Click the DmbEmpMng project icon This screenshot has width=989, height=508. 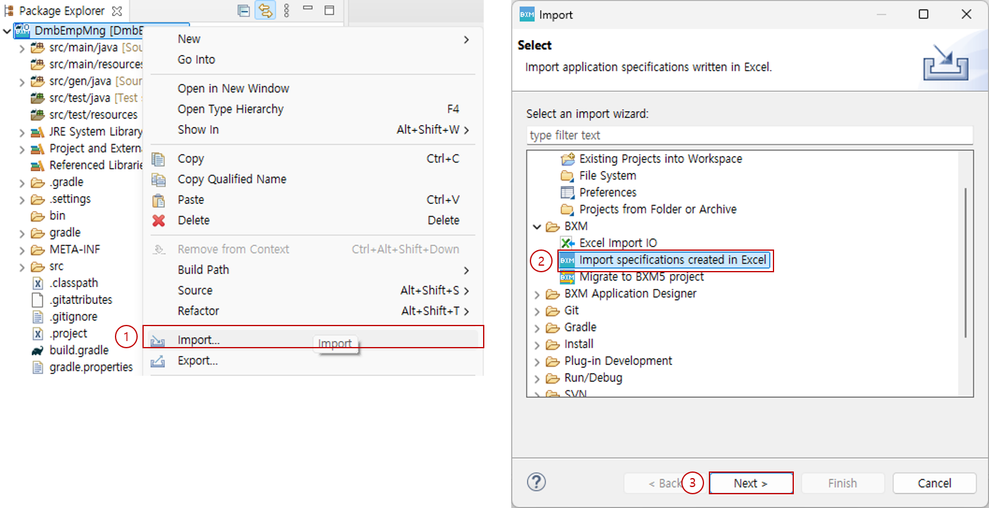[22, 30]
